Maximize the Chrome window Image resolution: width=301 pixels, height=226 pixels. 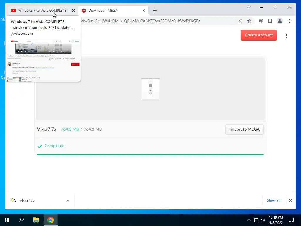point(275,7)
